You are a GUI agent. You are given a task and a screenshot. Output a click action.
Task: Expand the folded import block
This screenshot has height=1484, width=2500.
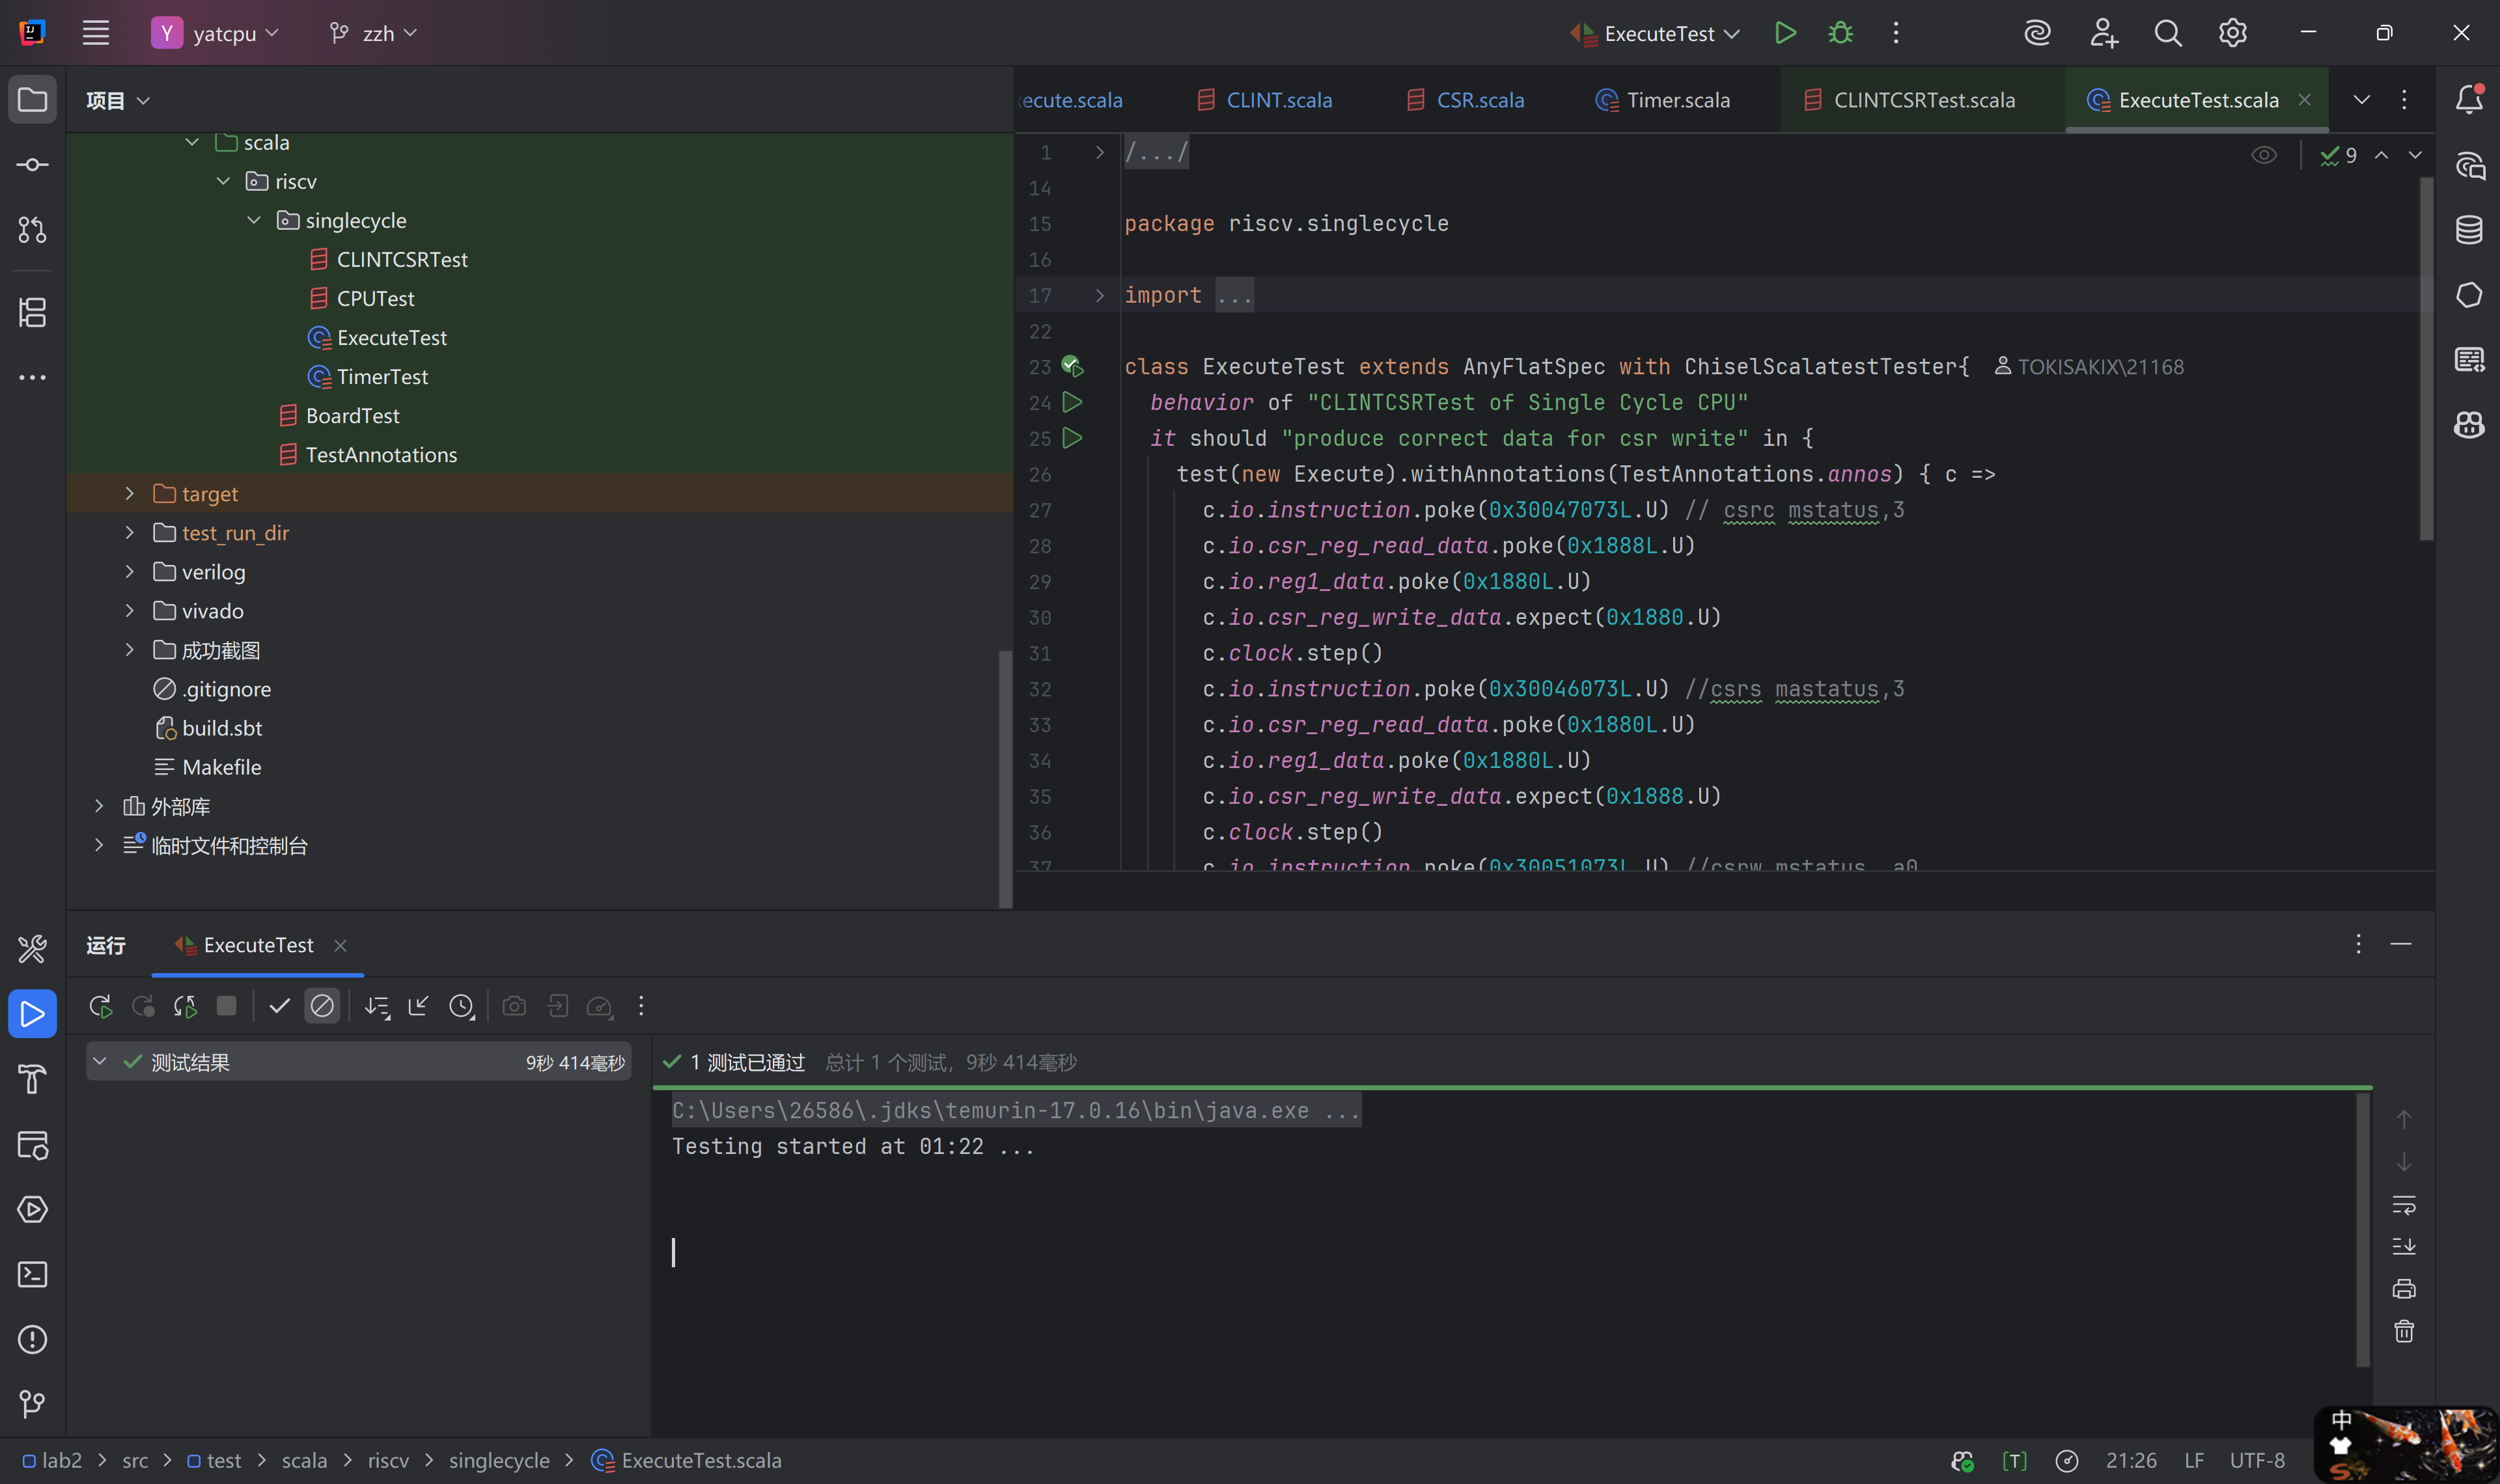click(x=1099, y=295)
